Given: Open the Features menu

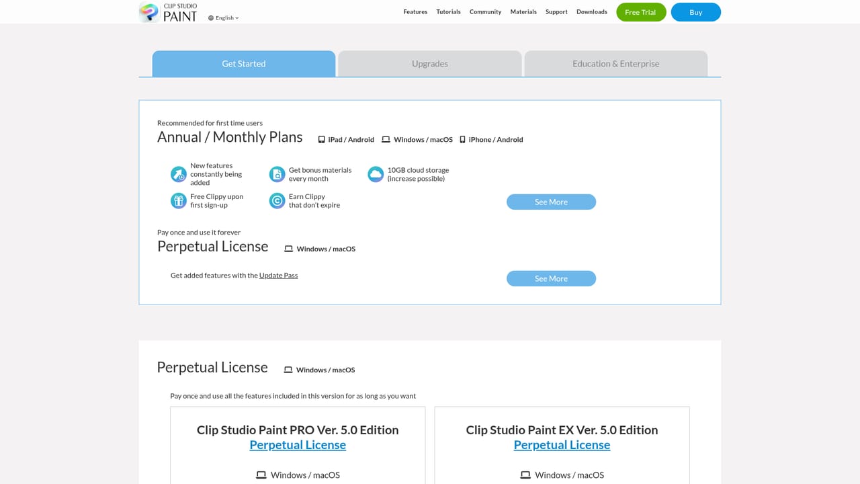Looking at the screenshot, I should [x=415, y=12].
